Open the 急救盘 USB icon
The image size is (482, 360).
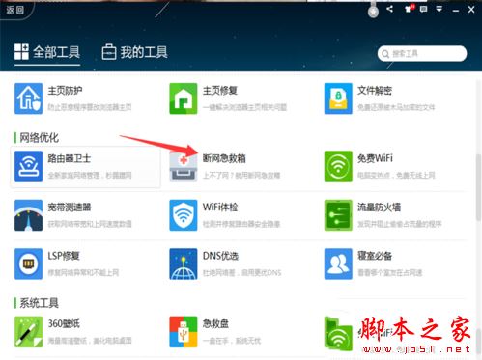tap(184, 332)
